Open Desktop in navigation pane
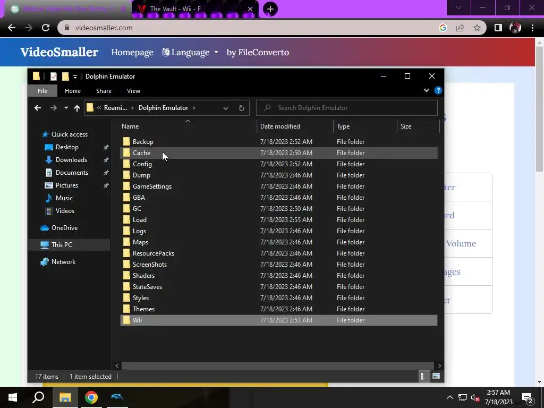544x408 pixels. pos(67,147)
